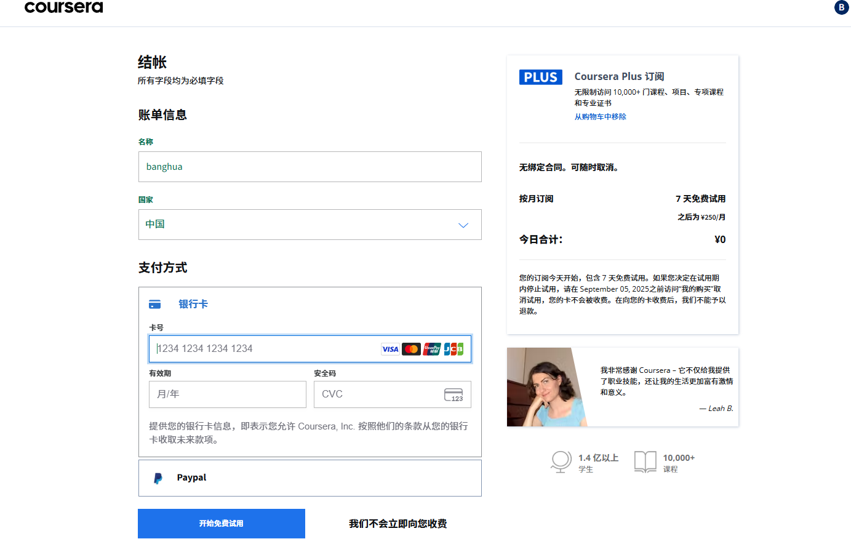The height and width of the screenshot is (539, 851).
Task: Click the 安全码 label
Action: [x=325, y=373]
